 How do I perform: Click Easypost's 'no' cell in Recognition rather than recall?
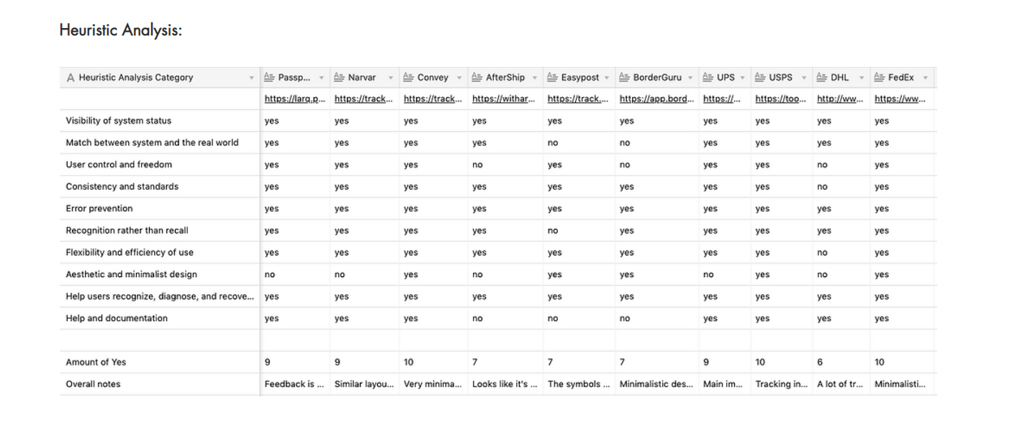pyautogui.click(x=553, y=230)
